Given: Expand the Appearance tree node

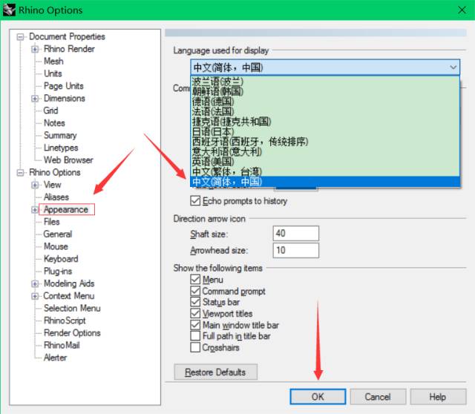Looking at the screenshot, I should click(x=35, y=210).
